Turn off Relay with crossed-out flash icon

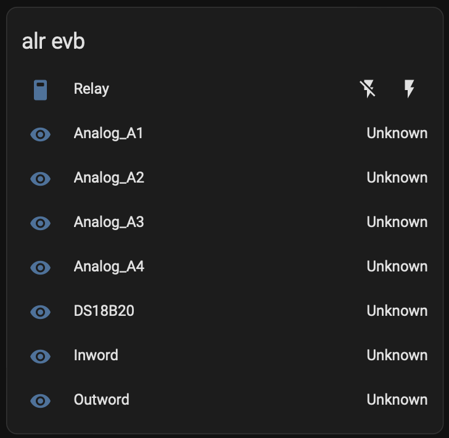368,89
